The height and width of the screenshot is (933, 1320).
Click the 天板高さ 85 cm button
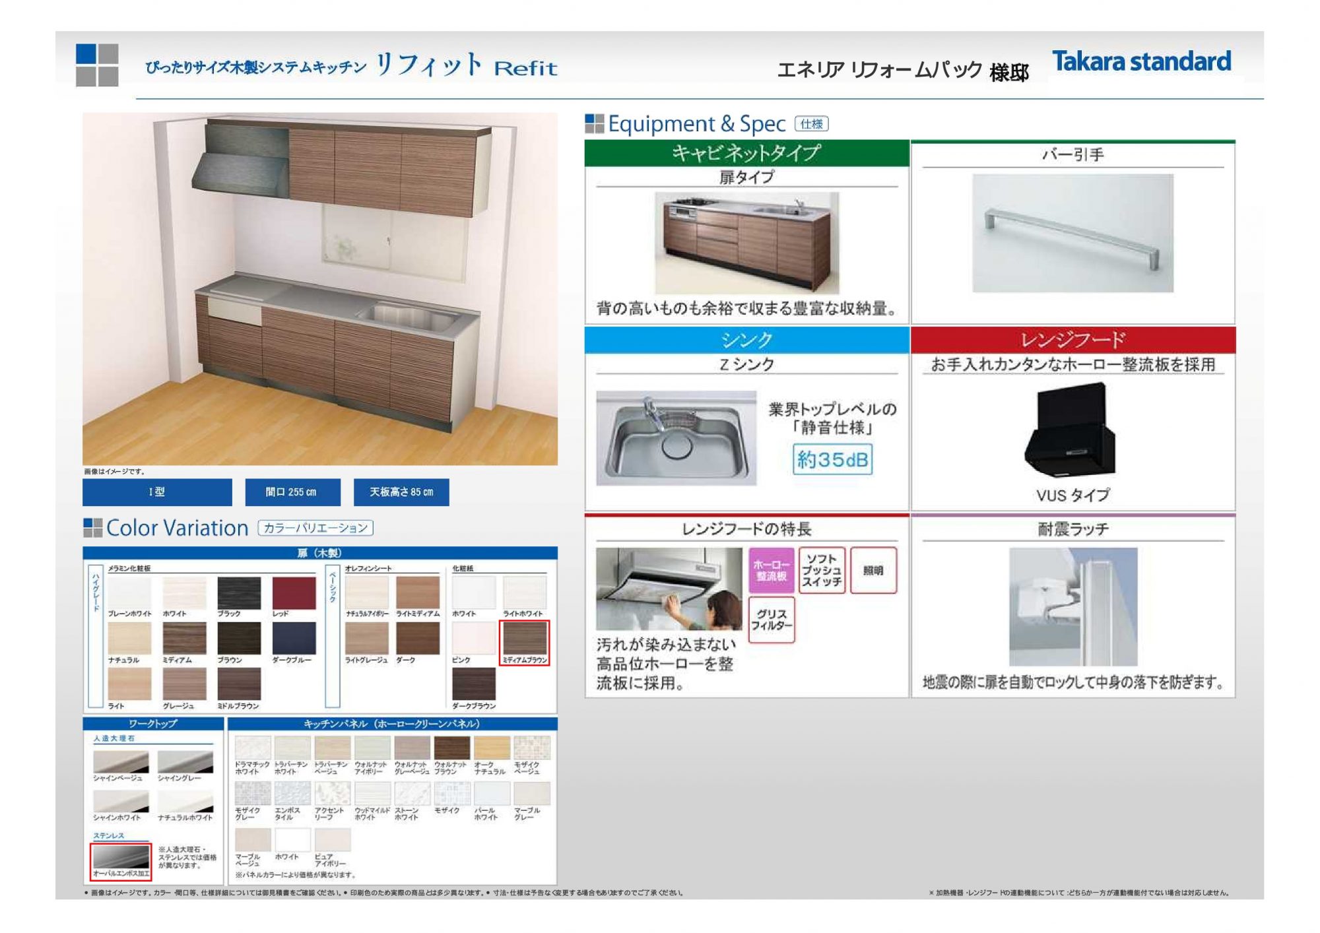click(401, 492)
